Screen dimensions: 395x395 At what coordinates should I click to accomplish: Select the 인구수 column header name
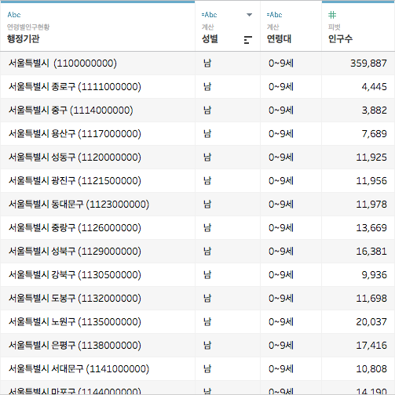340,39
